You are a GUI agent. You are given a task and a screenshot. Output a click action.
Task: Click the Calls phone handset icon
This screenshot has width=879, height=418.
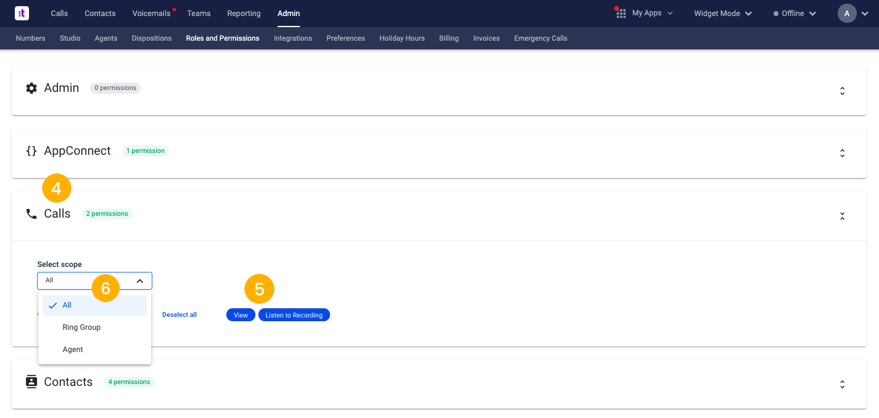pyautogui.click(x=31, y=214)
